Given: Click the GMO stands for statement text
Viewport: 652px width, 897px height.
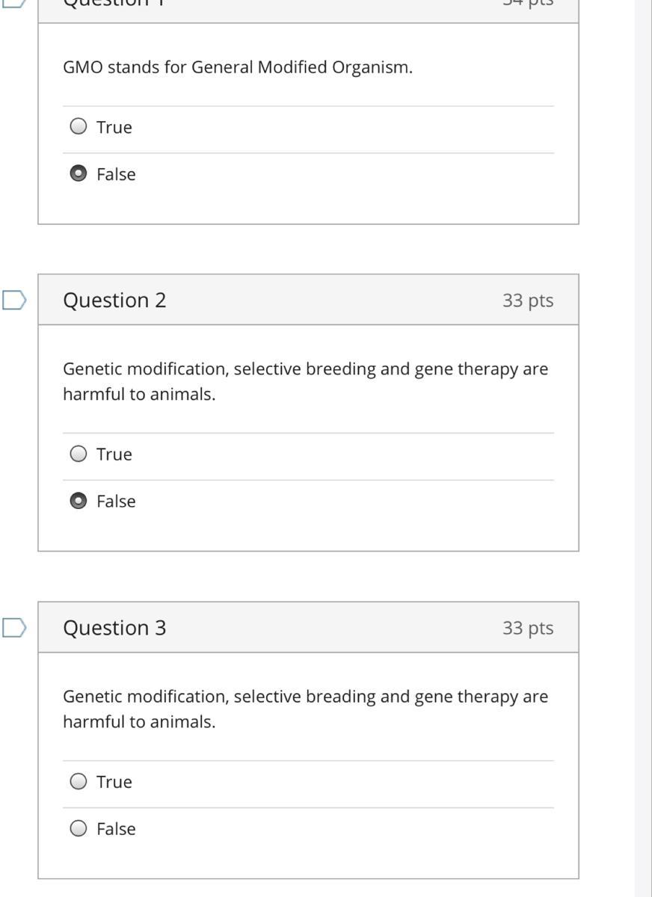Looking at the screenshot, I should pos(238,67).
